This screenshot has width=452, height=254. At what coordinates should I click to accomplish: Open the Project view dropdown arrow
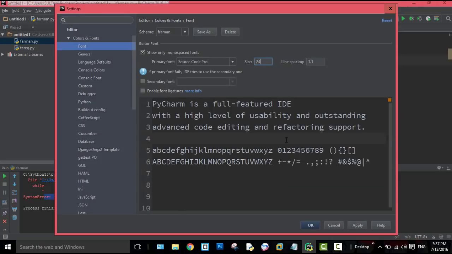pyautogui.click(x=33, y=27)
